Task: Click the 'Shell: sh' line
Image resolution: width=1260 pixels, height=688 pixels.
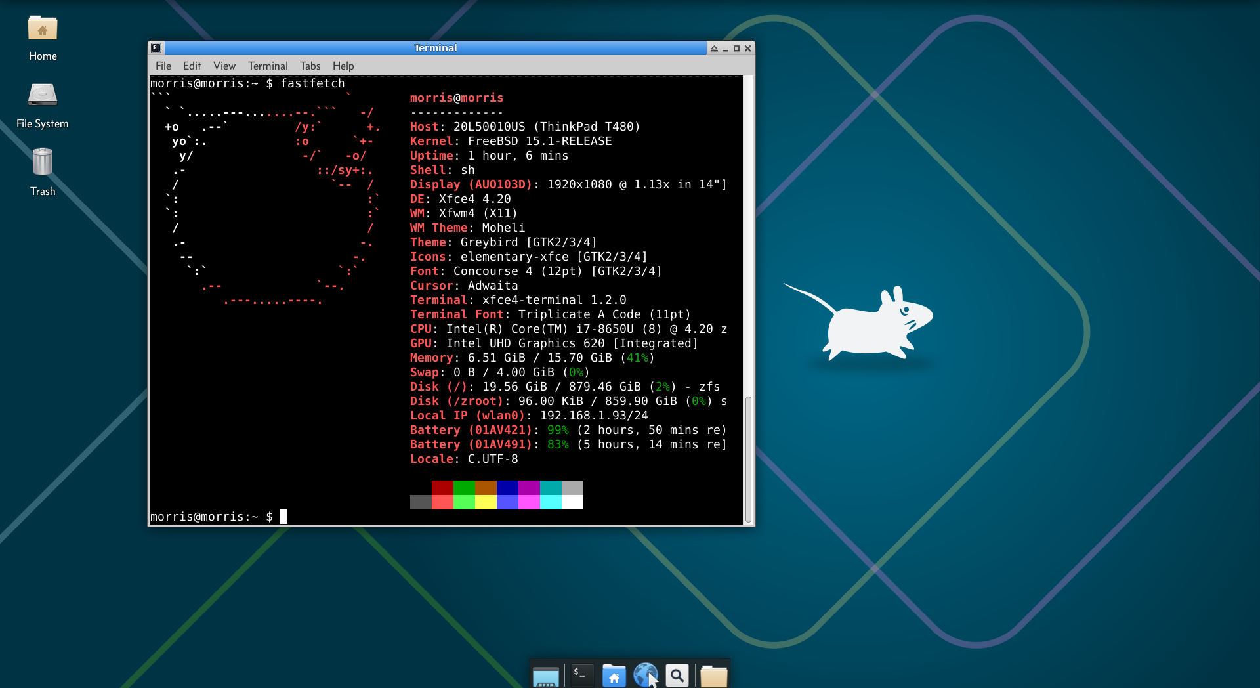Action: point(442,170)
